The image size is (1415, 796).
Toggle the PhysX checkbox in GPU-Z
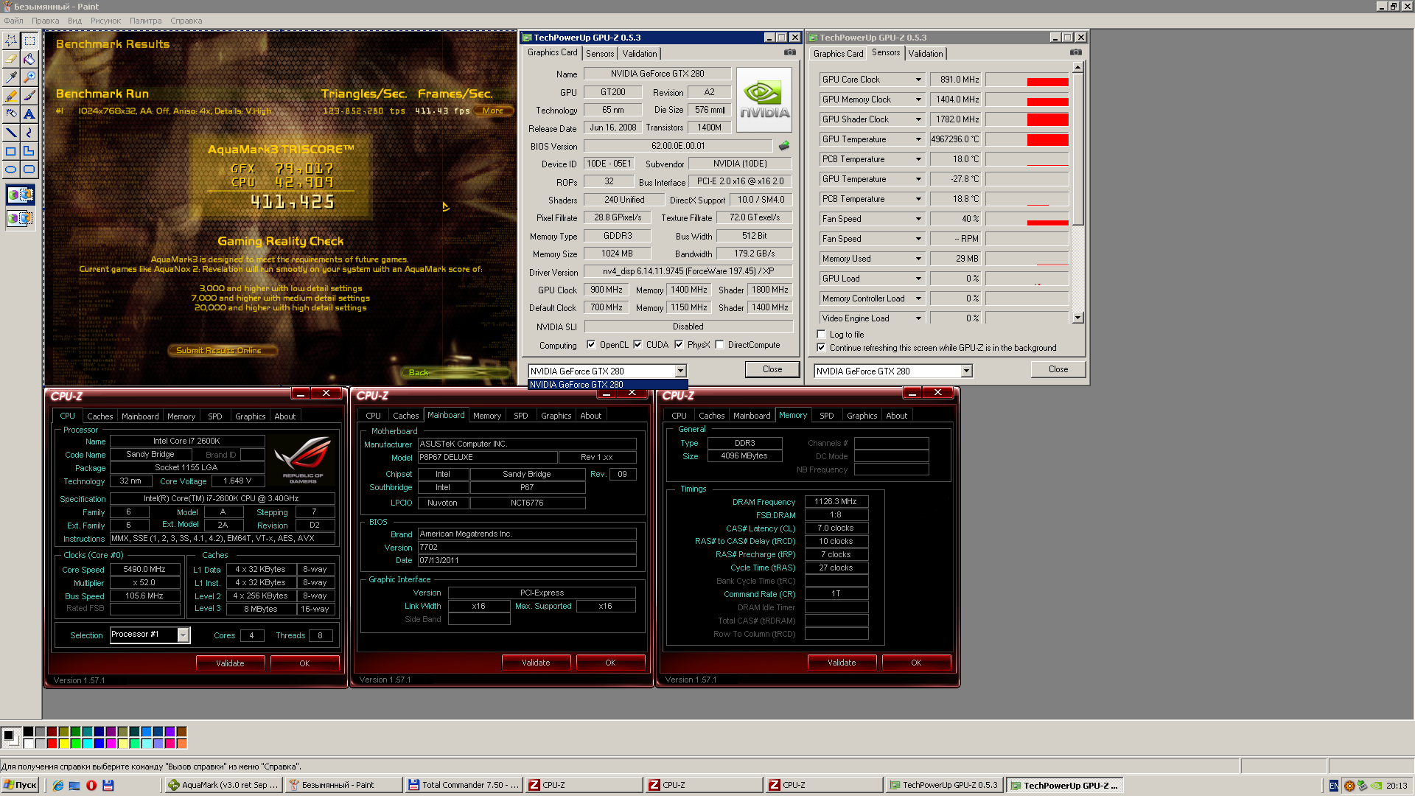pos(679,344)
